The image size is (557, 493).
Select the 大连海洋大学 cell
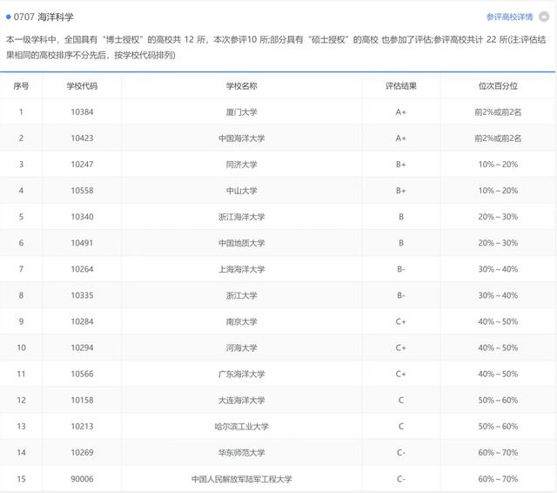[x=242, y=400]
